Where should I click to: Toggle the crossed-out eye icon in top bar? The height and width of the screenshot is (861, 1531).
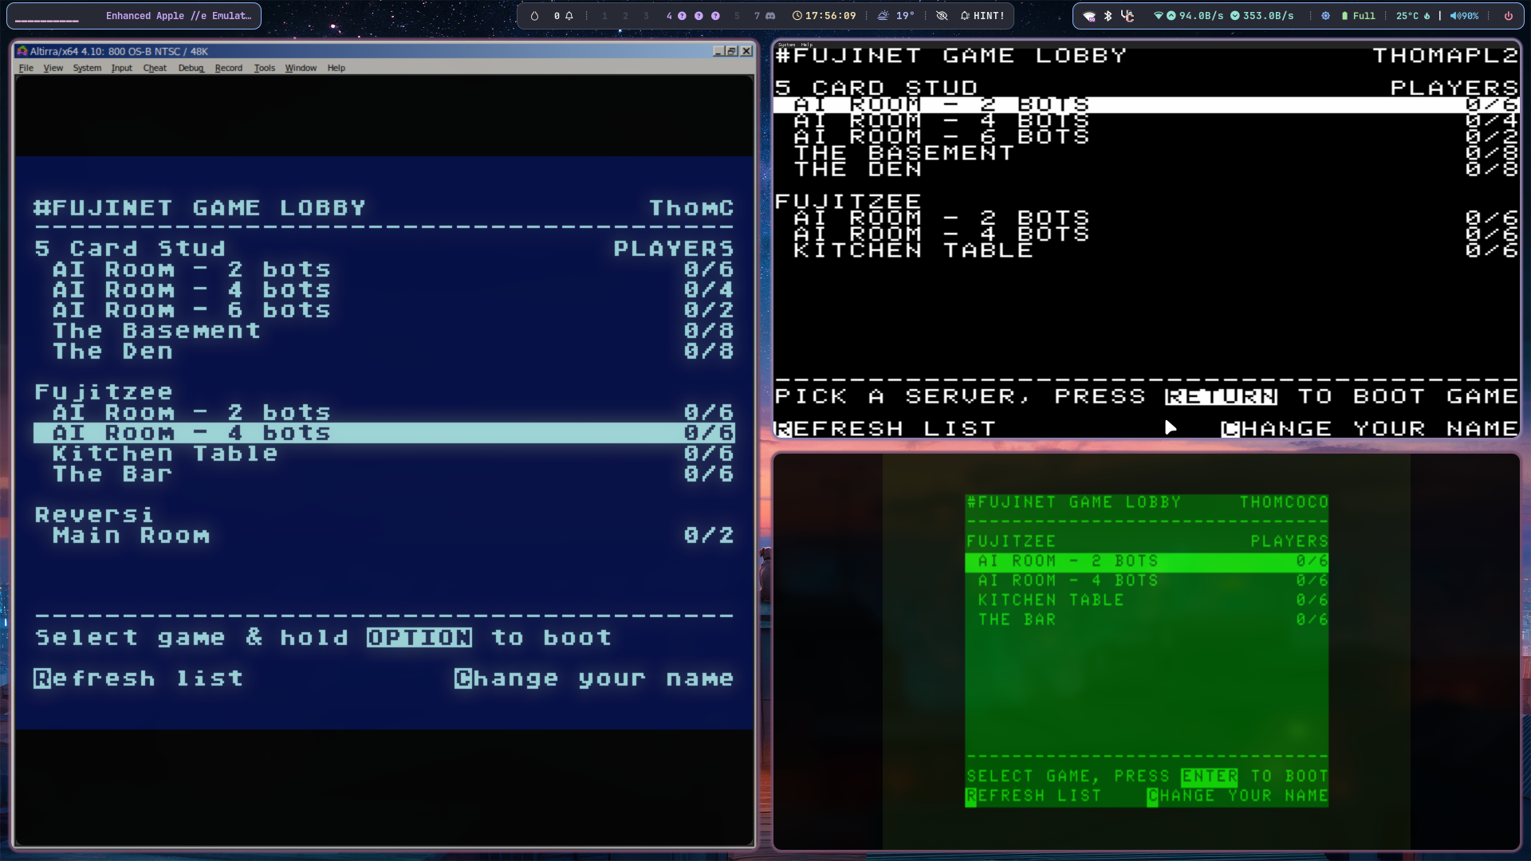[x=942, y=16]
